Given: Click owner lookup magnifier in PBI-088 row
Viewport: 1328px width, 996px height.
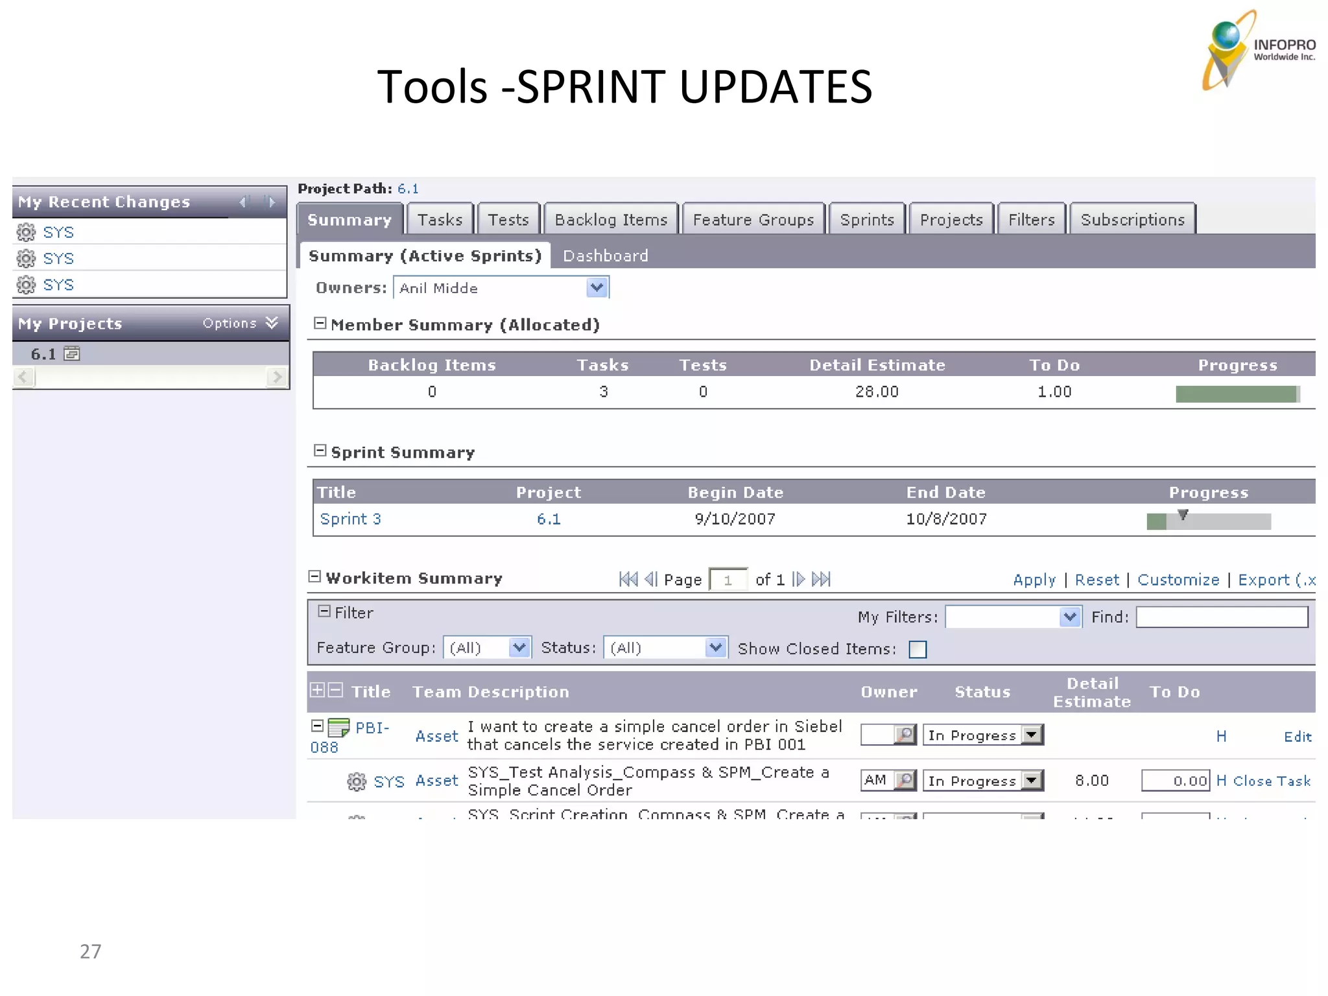Looking at the screenshot, I should (x=904, y=735).
